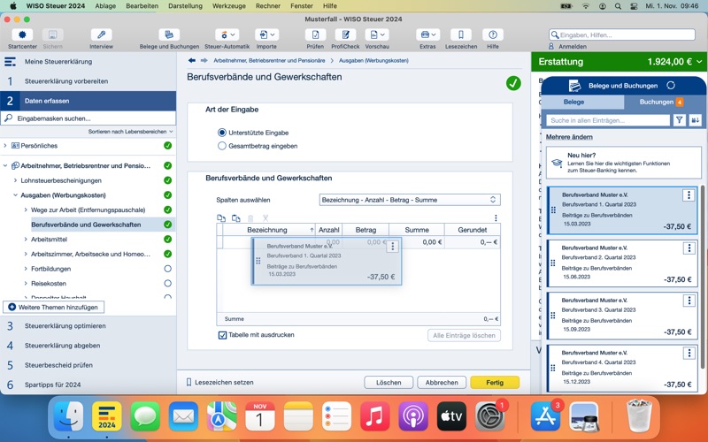Open the table options three-dot menu
Screen dimensions: 708x442
point(496,218)
